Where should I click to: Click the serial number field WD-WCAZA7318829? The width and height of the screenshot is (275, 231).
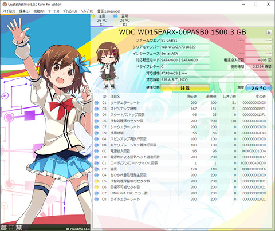(x=185, y=47)
